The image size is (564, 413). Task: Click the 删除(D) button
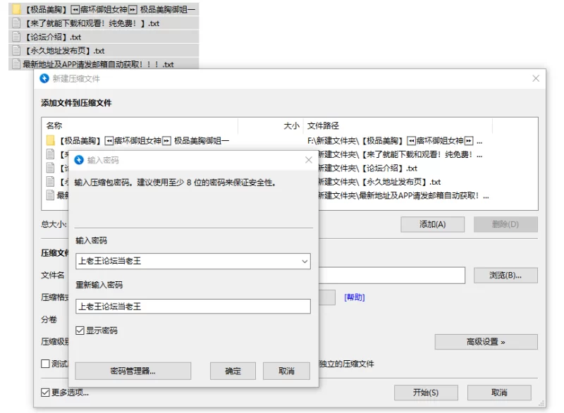(505, 224)
